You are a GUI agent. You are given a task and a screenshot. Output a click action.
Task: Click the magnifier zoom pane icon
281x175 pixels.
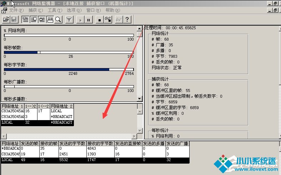click(58, 19)
